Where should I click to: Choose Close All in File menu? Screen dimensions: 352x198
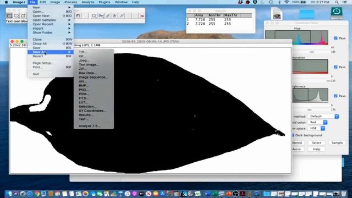pyautogui.click(x=51, y=43)
